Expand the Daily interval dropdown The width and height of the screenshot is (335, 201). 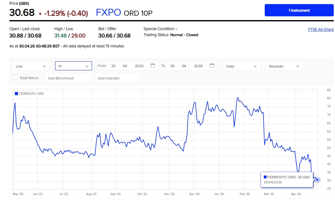pos(241,66)
